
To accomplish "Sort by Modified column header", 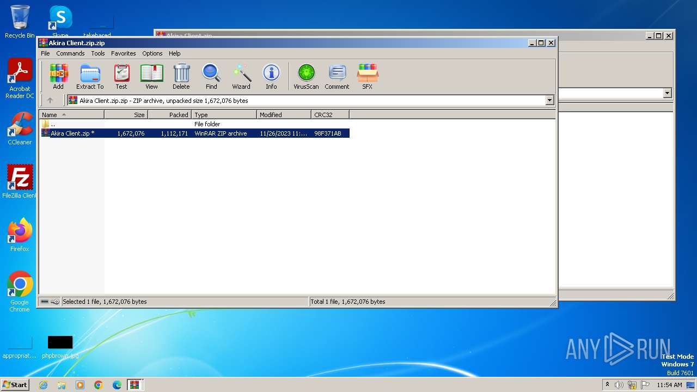I will pos(284,115).
